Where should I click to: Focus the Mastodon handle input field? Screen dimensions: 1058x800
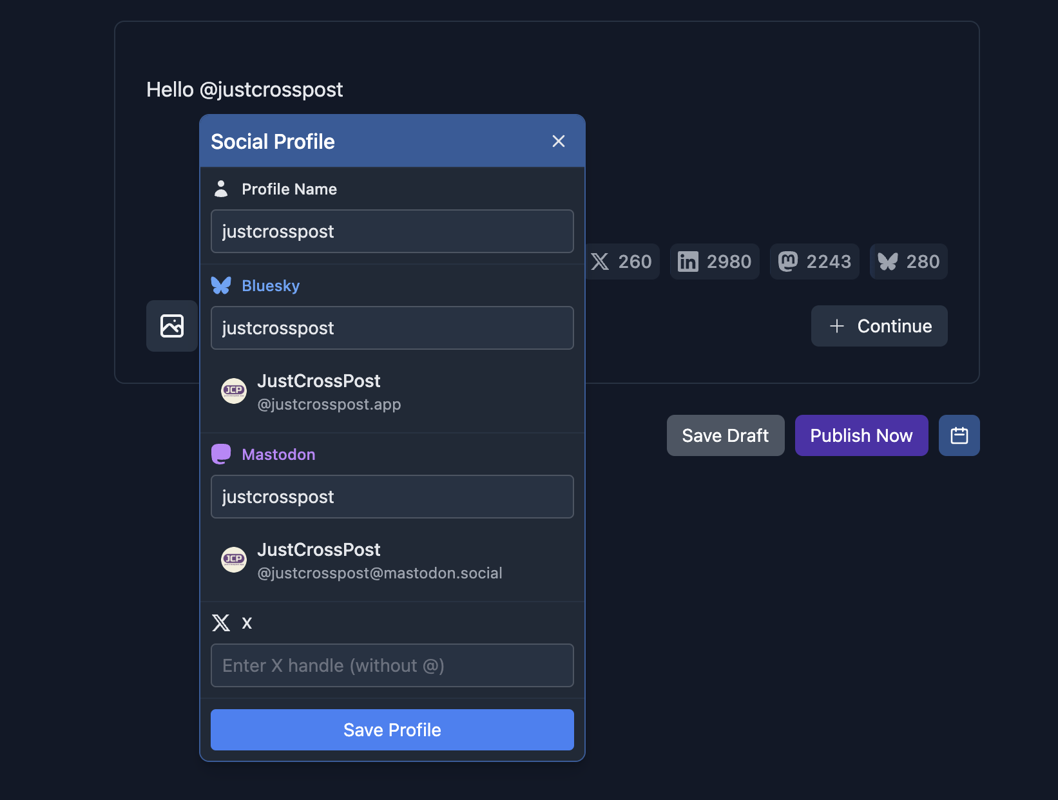[x=392, y=497]
